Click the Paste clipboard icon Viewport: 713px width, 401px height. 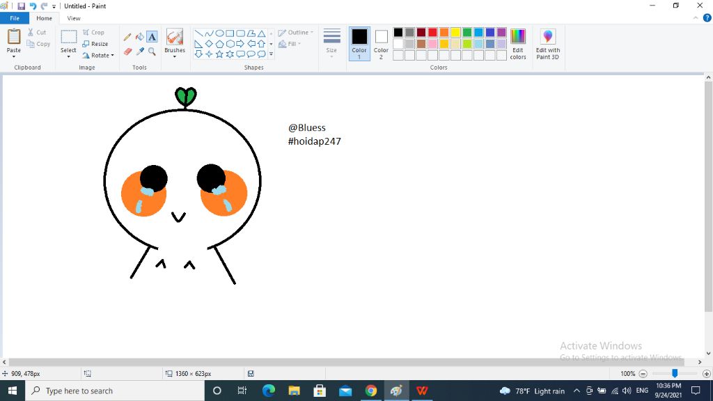(x=14, y=36)
